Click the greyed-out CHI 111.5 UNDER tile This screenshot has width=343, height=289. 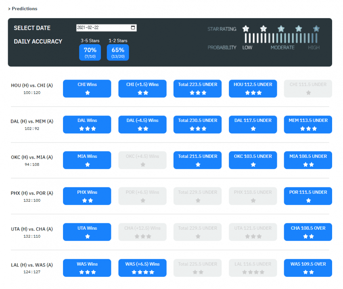[x=308, y=88]
